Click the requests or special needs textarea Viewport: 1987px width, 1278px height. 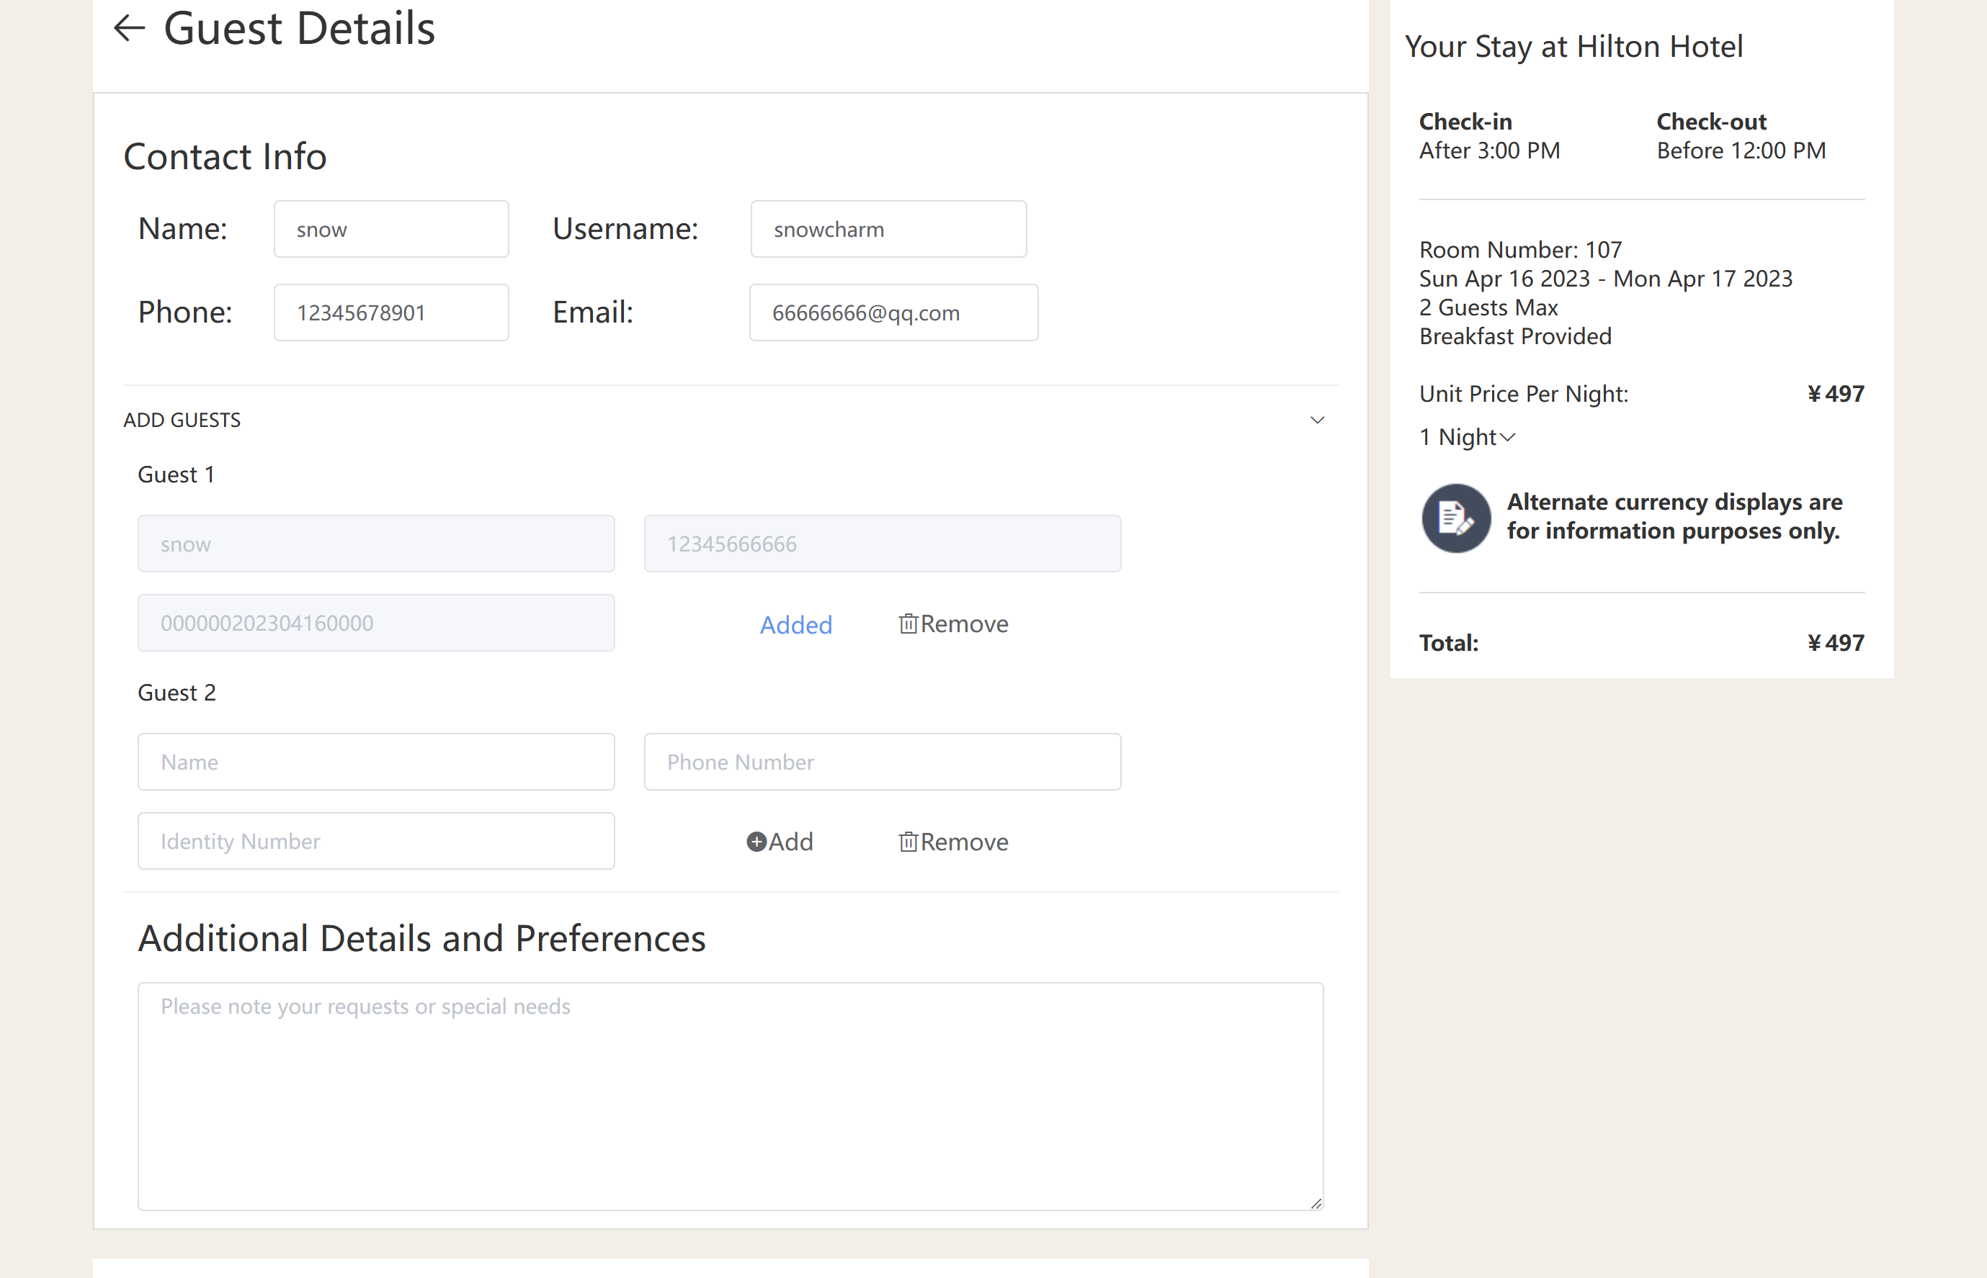click(x=731, y=1097)
